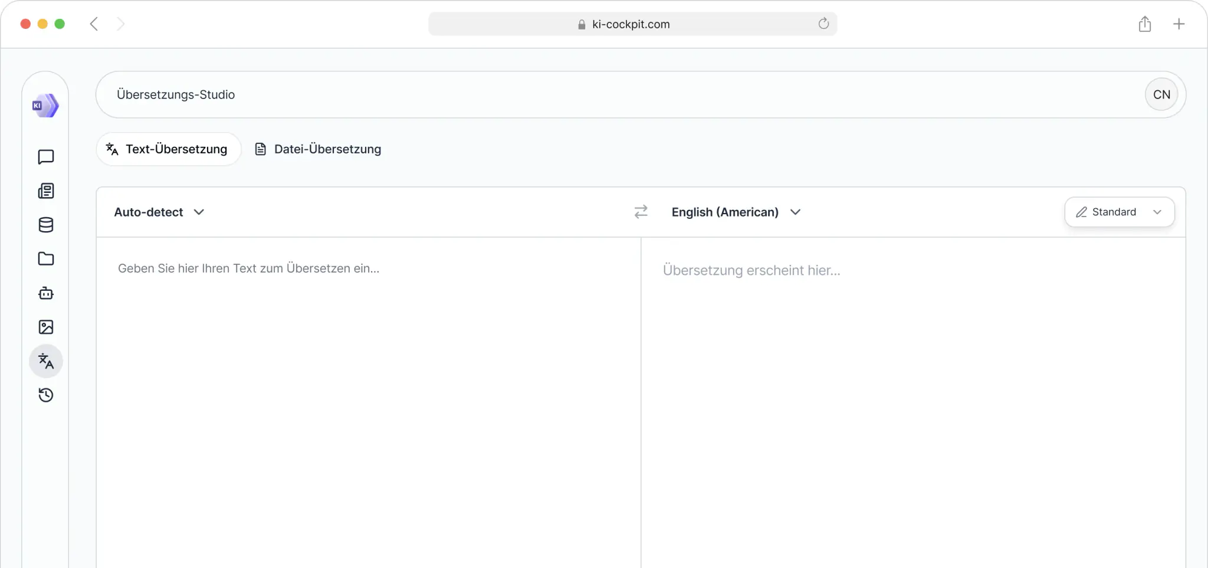Expand the Auto-detect source language dropdown

(x=159, y=212)
